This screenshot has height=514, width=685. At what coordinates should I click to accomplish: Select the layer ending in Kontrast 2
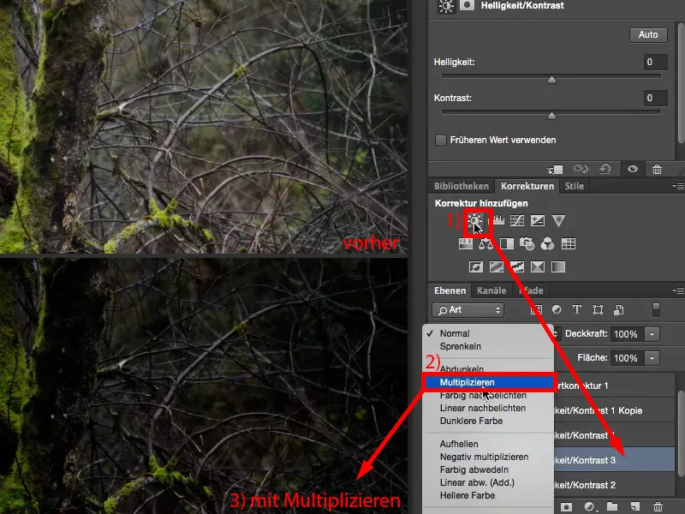pos(614,485)
